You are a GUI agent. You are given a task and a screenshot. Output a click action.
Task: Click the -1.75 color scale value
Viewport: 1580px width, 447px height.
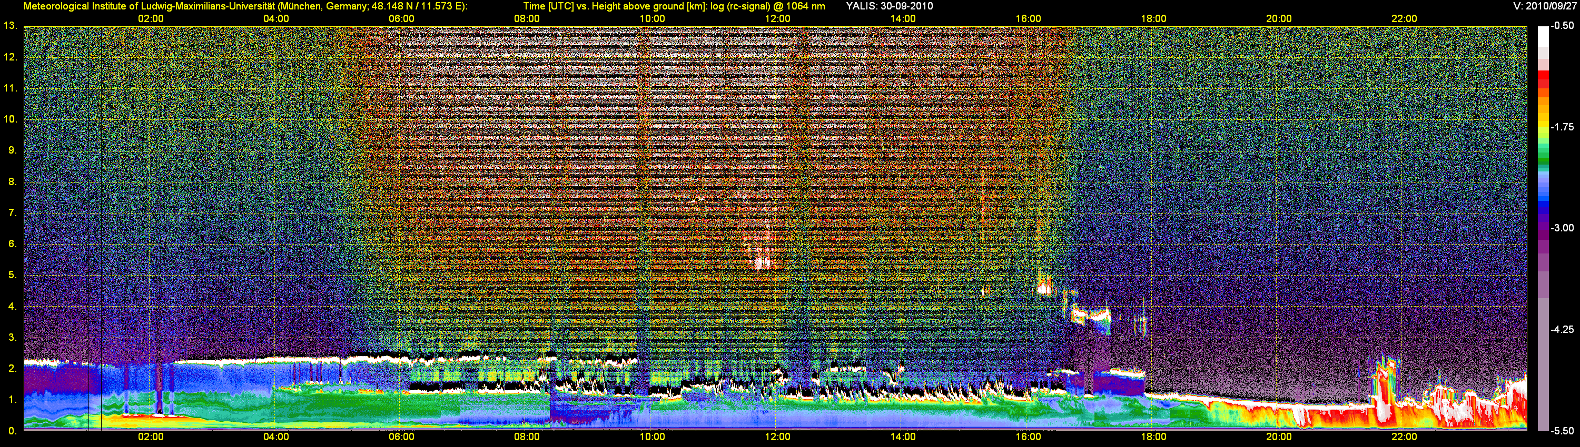click(1562, 127)
